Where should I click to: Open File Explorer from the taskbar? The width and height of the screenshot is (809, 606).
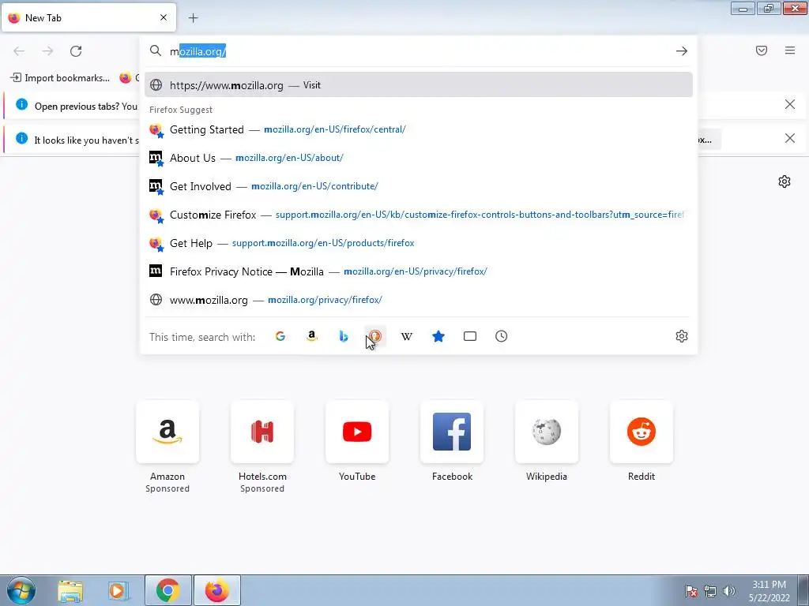tap(70, 590)
